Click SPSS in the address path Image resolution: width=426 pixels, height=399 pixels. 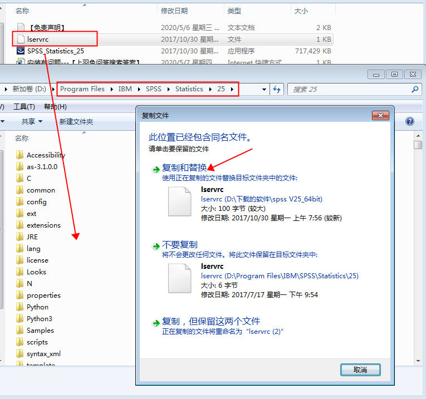(x=154, y=89)
